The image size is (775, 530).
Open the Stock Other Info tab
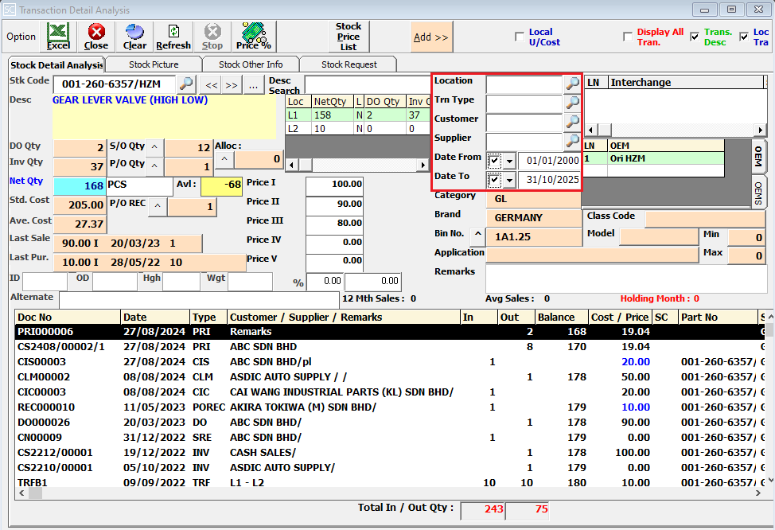coord(251,64)
